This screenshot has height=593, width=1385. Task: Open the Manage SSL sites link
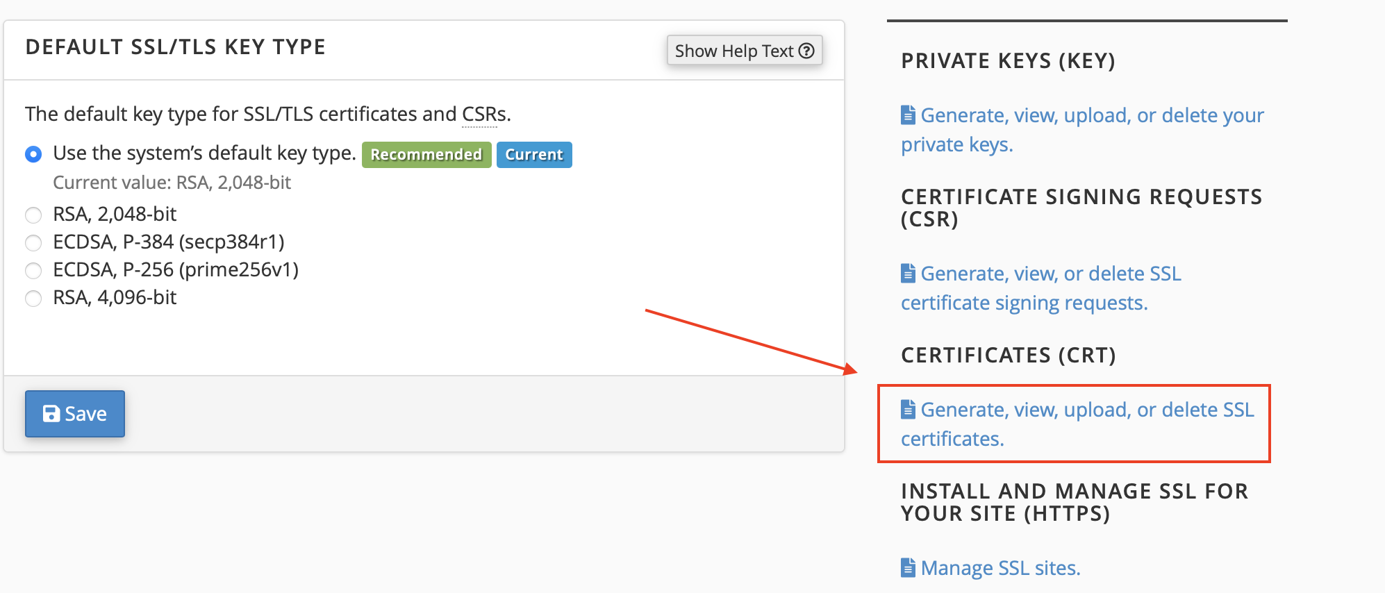1000,569
